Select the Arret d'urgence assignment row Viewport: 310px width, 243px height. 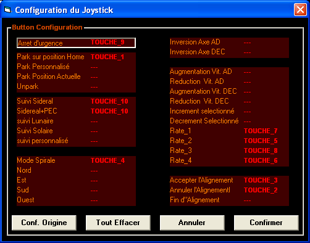tap(76, 43)
